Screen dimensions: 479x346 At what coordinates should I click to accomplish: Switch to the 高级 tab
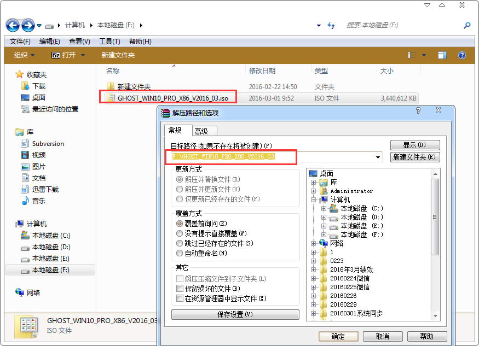point(203,131)
